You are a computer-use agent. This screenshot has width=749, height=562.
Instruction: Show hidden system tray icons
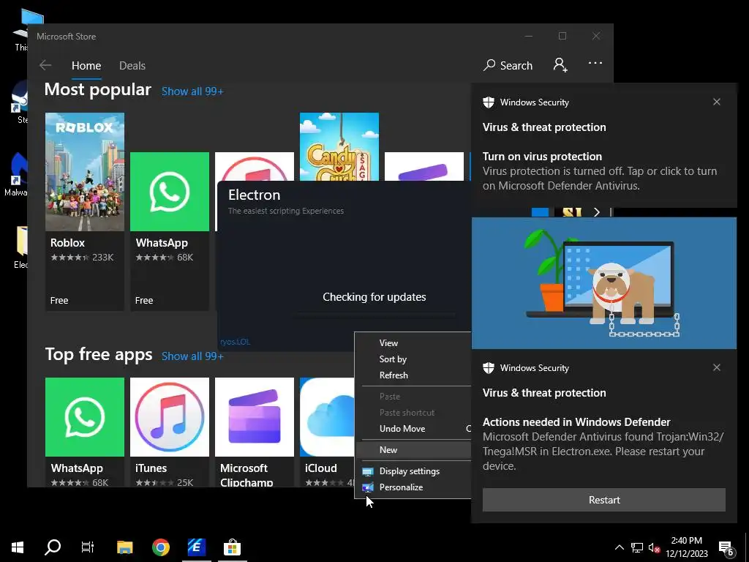(619, 547)
